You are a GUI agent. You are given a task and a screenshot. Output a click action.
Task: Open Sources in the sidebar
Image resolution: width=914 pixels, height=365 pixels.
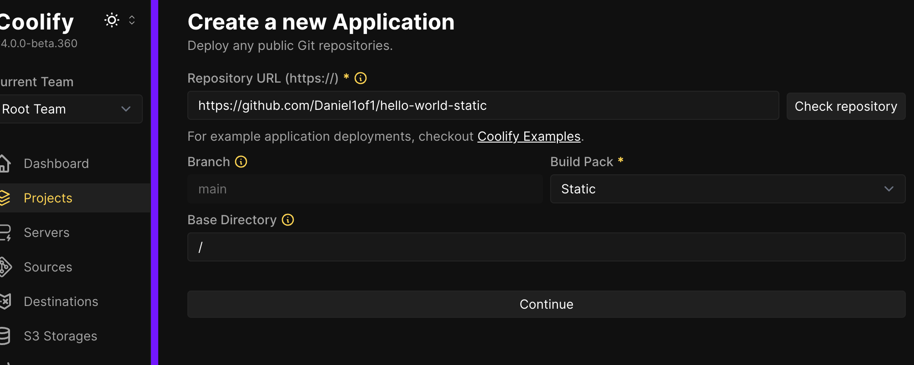click(x=48, y=267)
